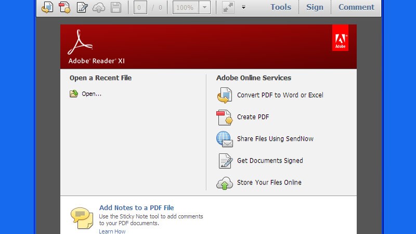The height and width of the screenshot is (234, 416).
Task: Click the fit window expand icon
Action: coord(228,7)
